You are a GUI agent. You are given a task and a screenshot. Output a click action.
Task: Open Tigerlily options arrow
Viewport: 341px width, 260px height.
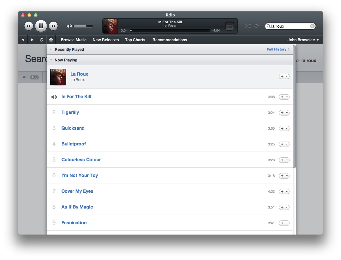point(287,113)
